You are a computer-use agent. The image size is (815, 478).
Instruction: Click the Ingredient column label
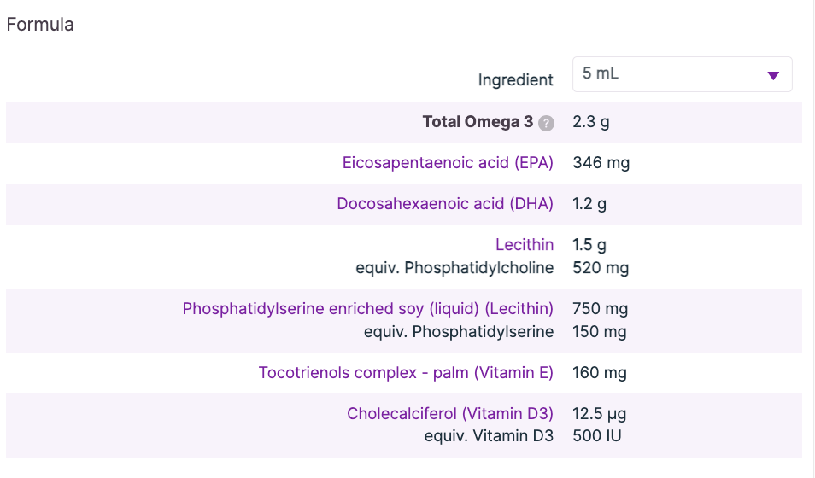tap(515, 80)
